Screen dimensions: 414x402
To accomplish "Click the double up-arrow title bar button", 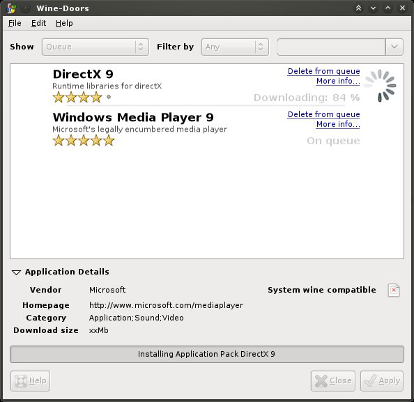I will 358,8.
